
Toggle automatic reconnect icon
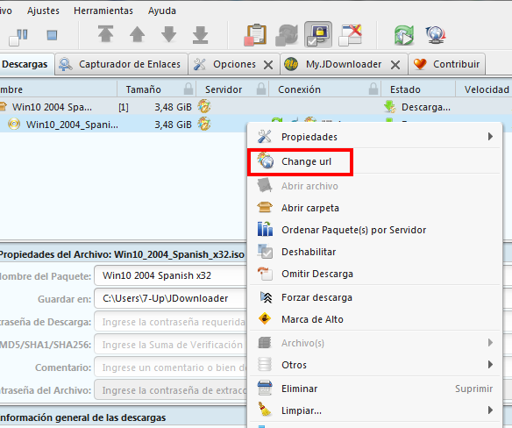pyautogui.click(x=287, y=35)
